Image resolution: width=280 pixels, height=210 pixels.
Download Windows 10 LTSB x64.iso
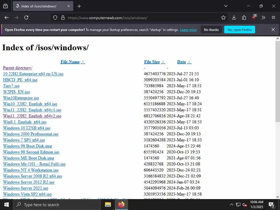[27, 128]
